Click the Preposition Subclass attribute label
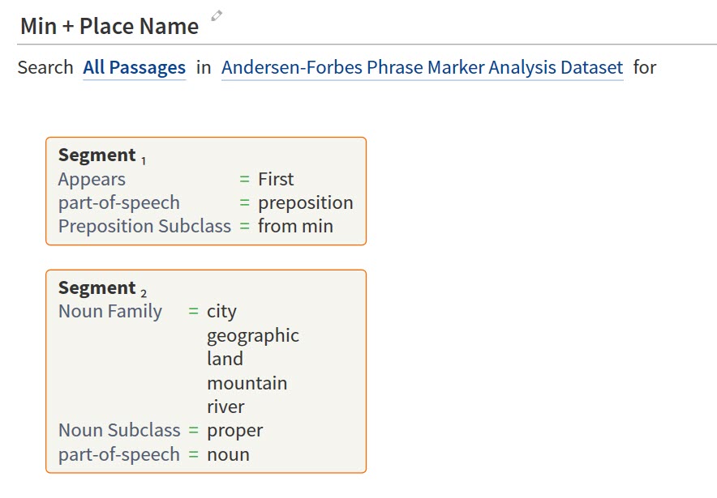 pos(144,226)
